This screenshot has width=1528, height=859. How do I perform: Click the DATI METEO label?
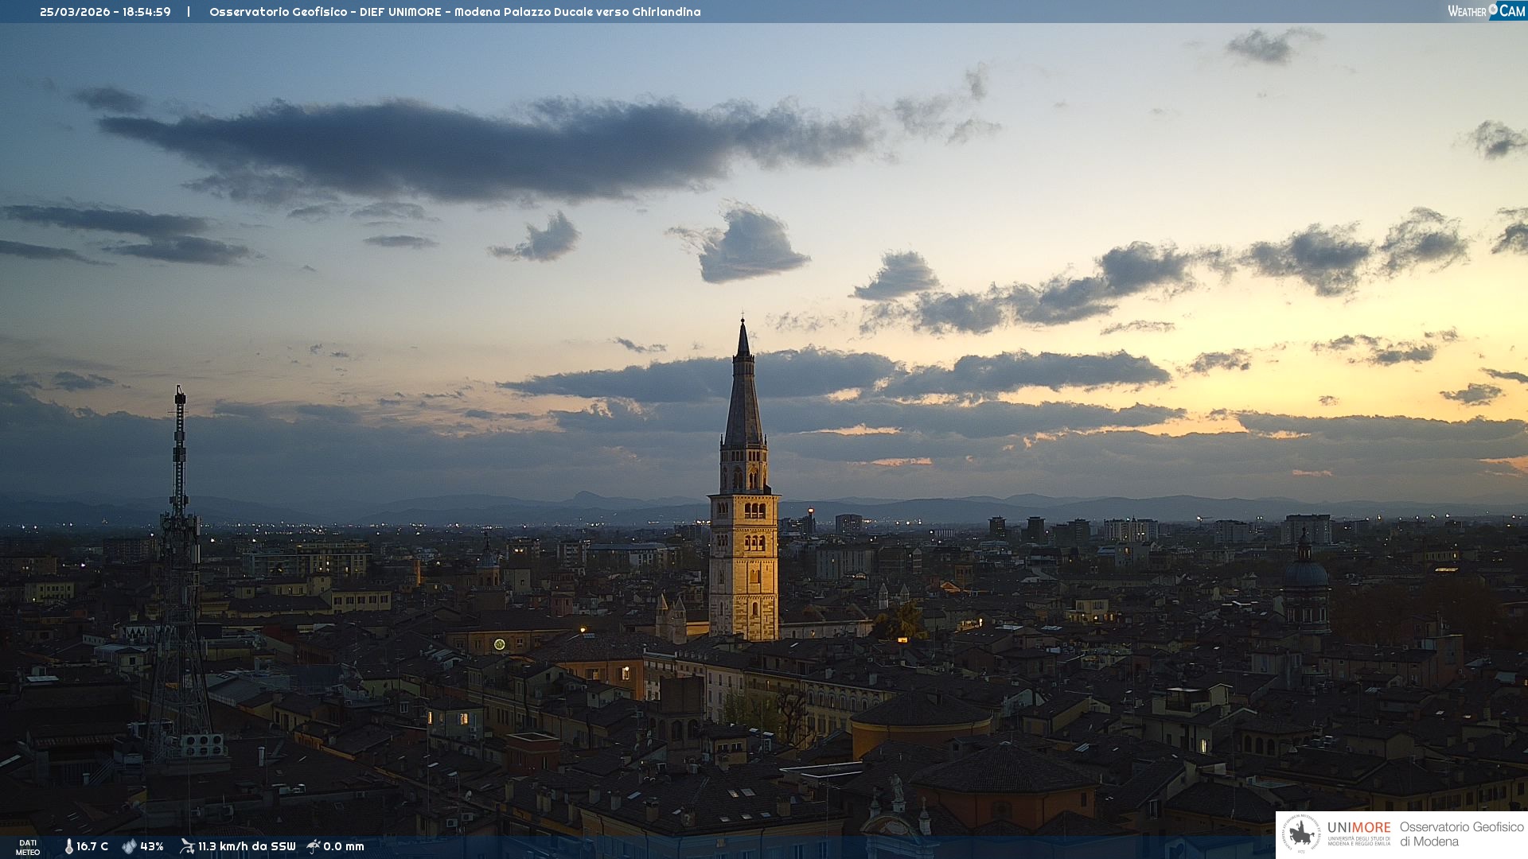pos(28,847)
